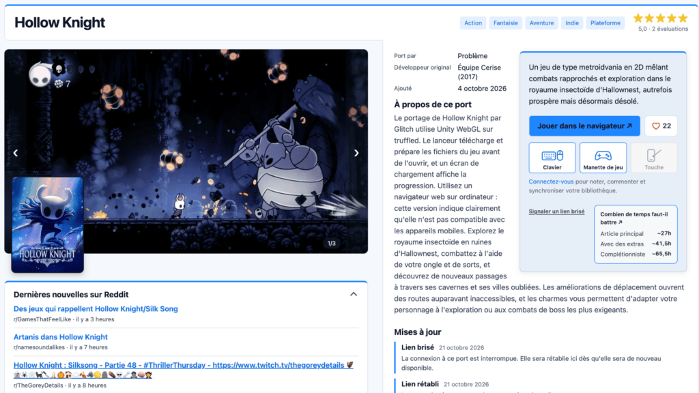Screen dimensions: 699x393
Task: Click Signaler un lien brisé link
Action: tap(556, 212)
